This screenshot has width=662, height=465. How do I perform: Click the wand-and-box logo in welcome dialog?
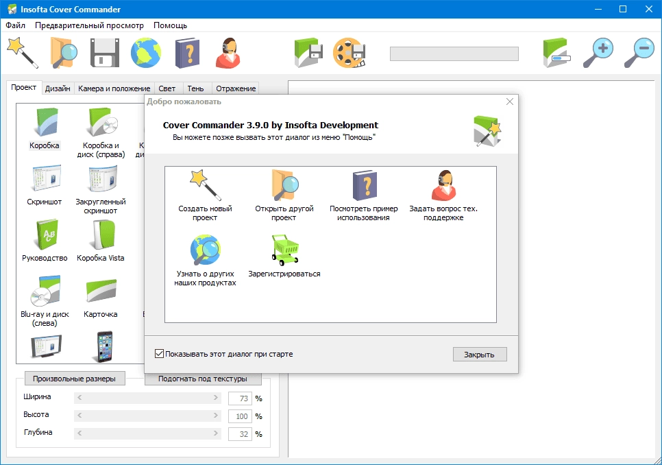coord(487,130)
